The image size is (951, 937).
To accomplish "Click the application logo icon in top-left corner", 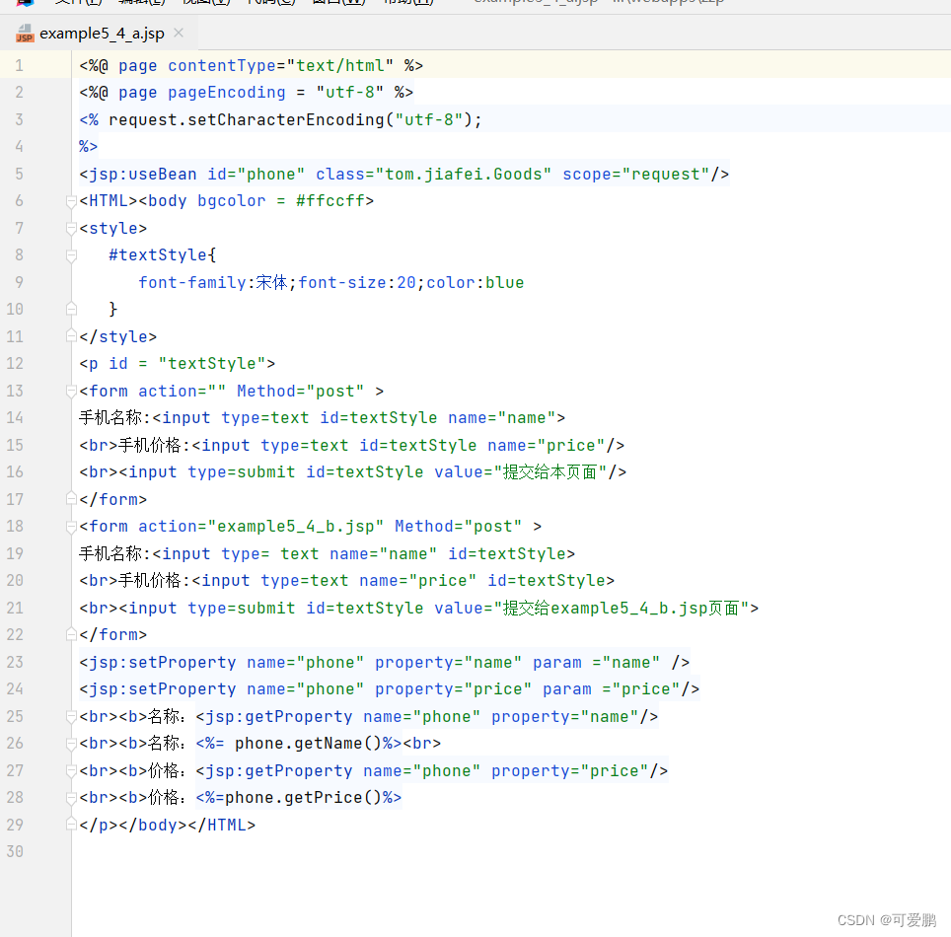I will (x=25, y=3).
